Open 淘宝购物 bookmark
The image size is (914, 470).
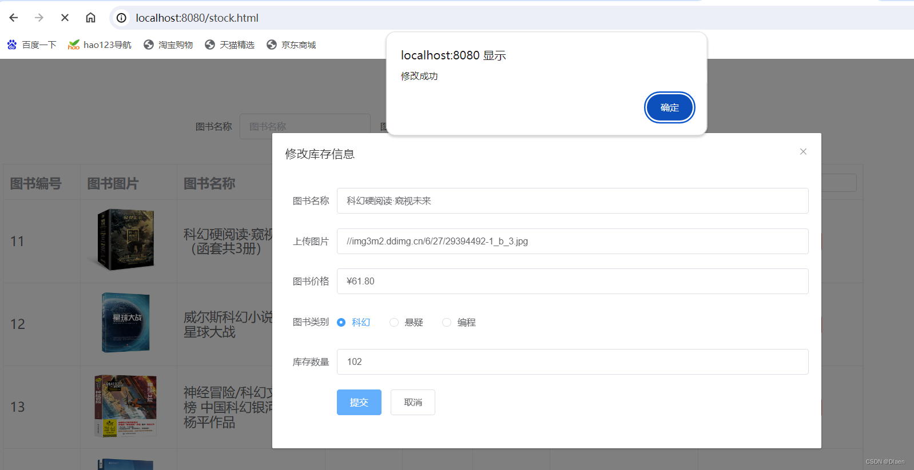(x=168, y=45)
